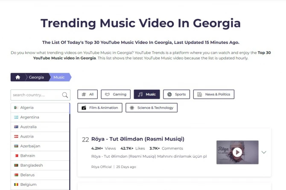Filter by Sports category
Screen dimensions: 286x190
[176, 94]
